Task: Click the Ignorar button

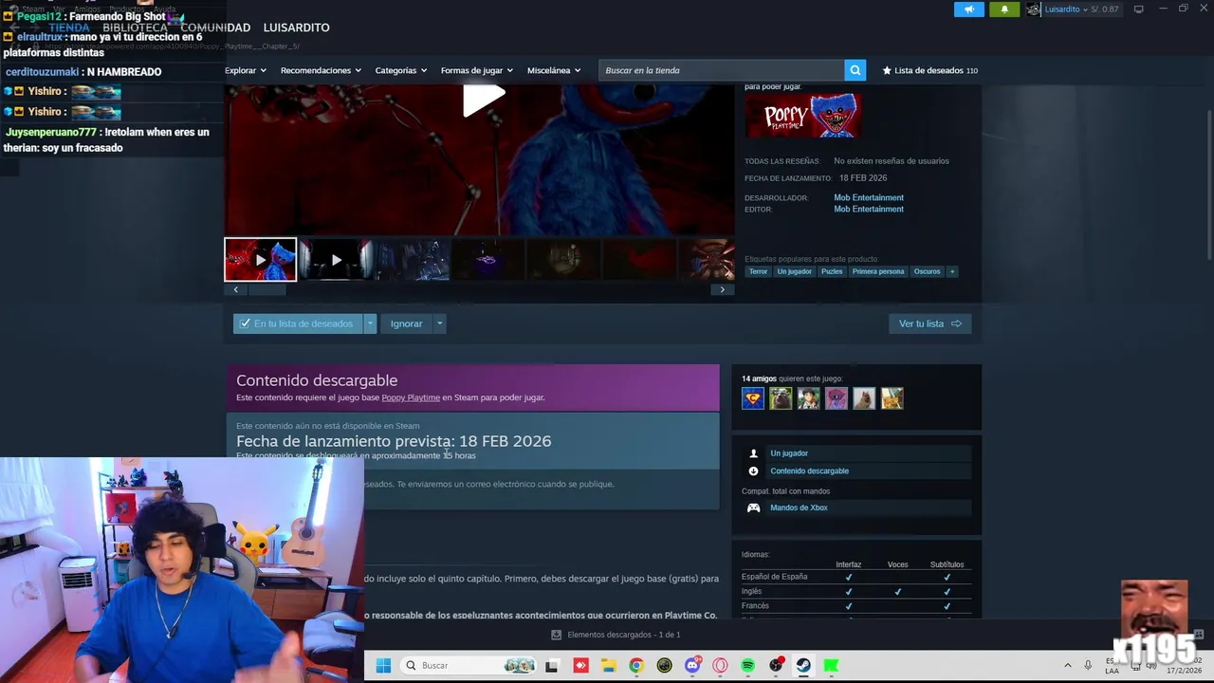Action: (406, 323)
